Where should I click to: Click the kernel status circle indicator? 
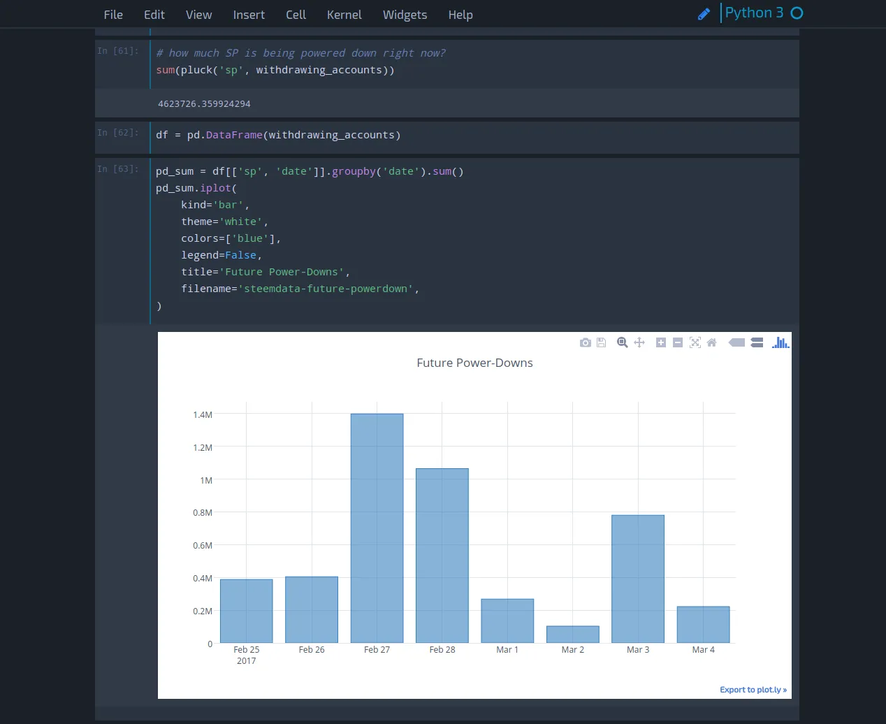[x=797, y=13]
